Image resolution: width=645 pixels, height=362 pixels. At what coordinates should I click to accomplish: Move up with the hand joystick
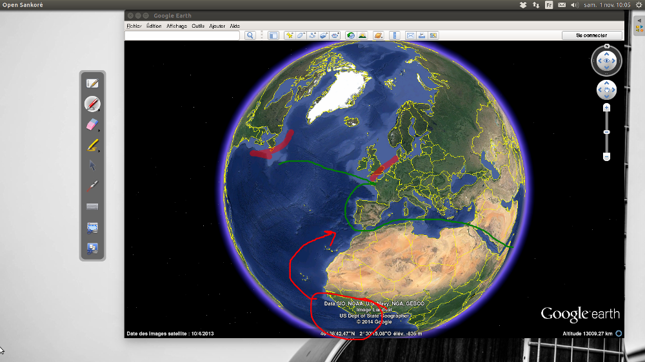click(x=607, y=83)
